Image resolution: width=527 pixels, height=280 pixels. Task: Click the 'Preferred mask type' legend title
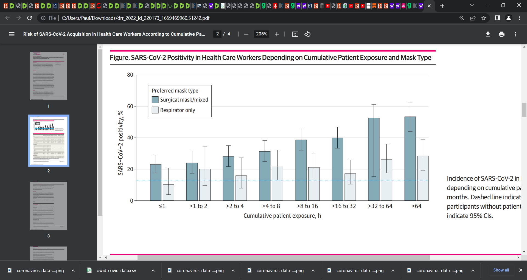tap(175, 91)
